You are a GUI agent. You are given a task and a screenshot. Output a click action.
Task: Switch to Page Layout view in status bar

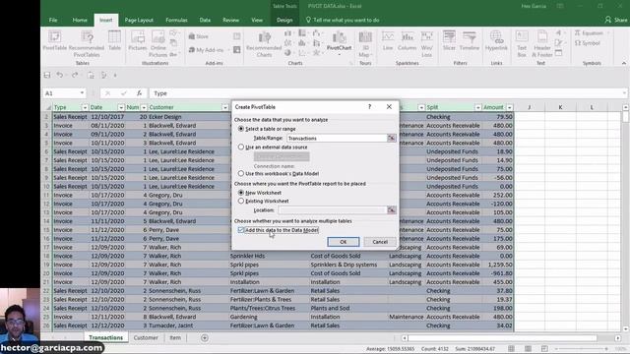528,349
